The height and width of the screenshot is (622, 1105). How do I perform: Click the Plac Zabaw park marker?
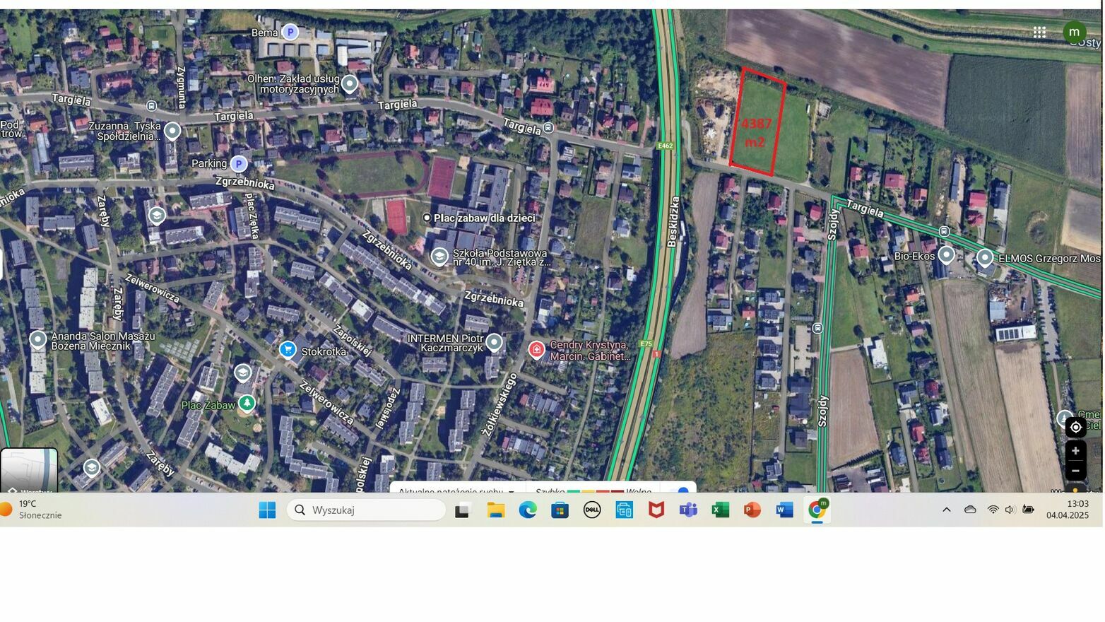point(247,404)
